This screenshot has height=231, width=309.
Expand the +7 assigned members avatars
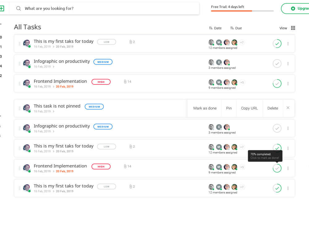coord(242,42)
